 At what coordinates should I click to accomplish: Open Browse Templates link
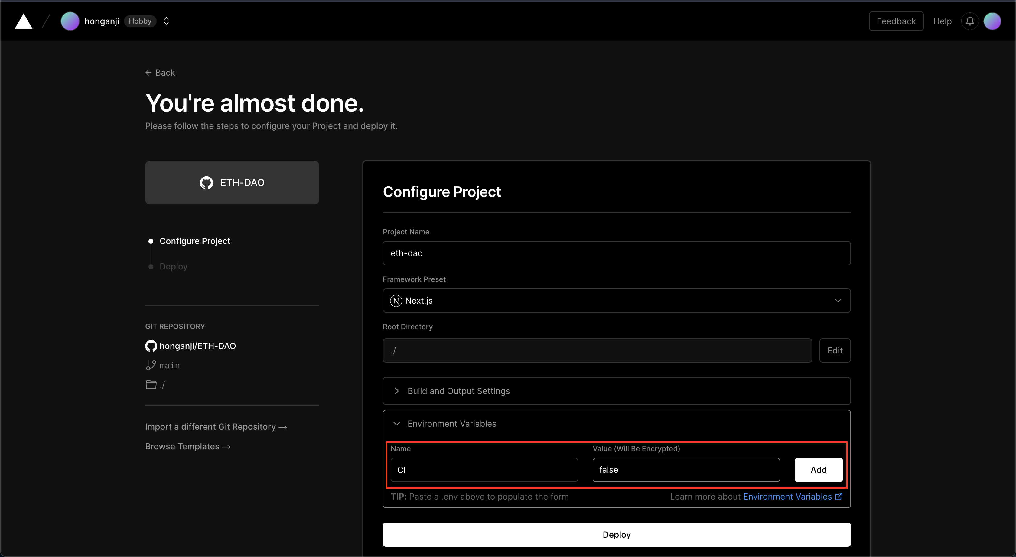click(x=188, y=447)
